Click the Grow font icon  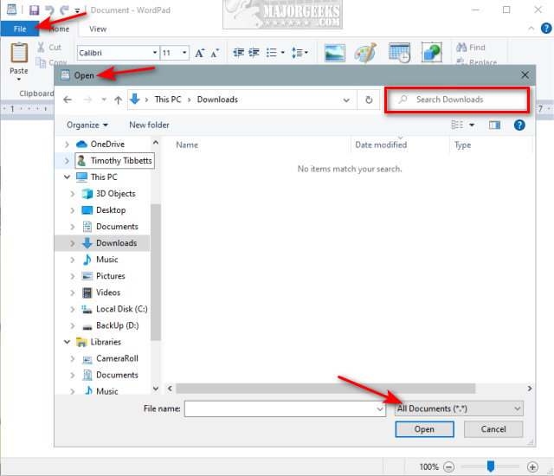[200, 53]
